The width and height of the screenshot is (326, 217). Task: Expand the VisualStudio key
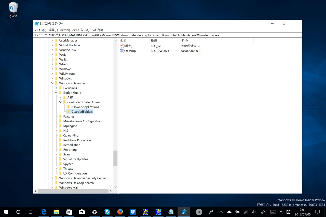tap(52, 50)
